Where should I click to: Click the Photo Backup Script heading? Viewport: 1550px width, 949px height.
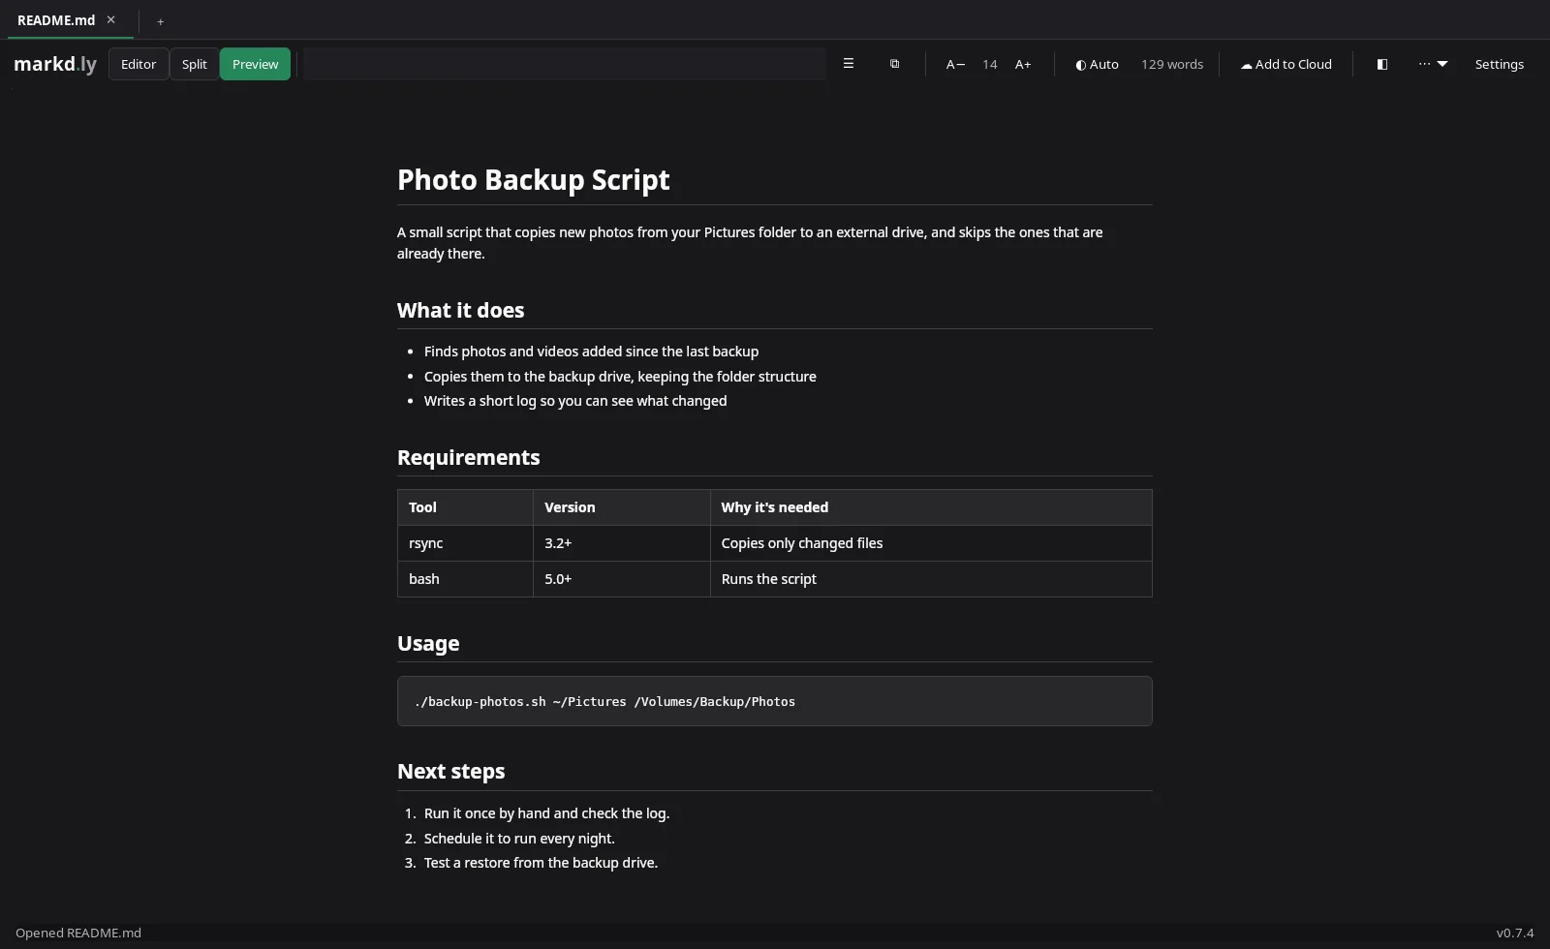click(x=533, y=180)
